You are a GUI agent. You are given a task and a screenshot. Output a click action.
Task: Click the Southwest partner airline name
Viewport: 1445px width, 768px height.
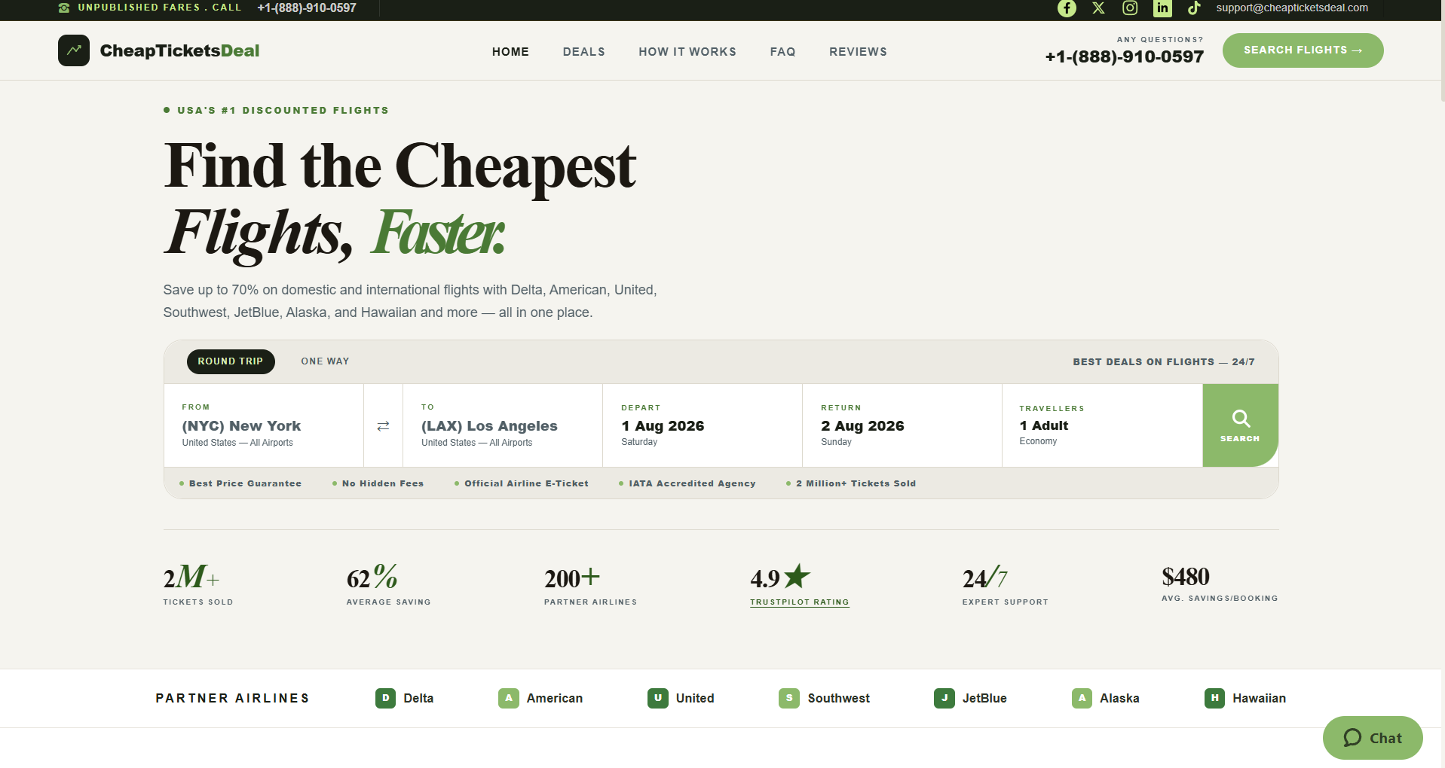click(839, 698)
